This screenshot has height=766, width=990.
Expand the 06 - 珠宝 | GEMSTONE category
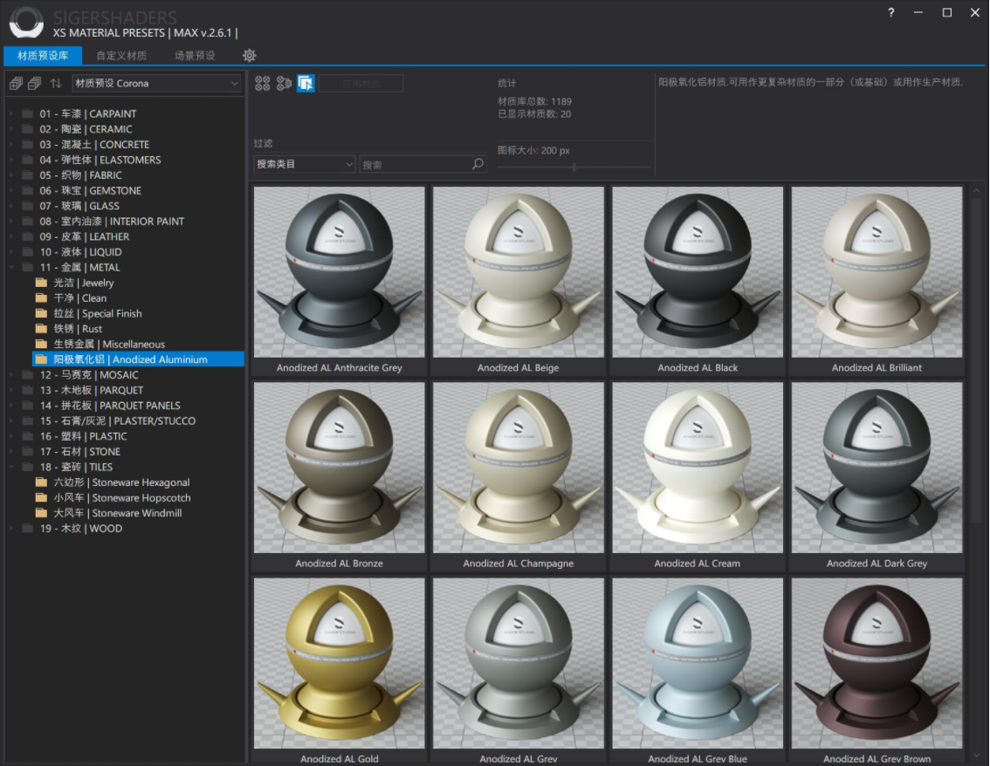[11, 191]
